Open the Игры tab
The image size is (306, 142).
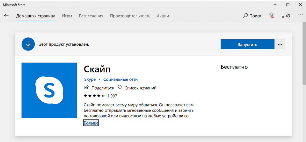(x=67, y=16)
